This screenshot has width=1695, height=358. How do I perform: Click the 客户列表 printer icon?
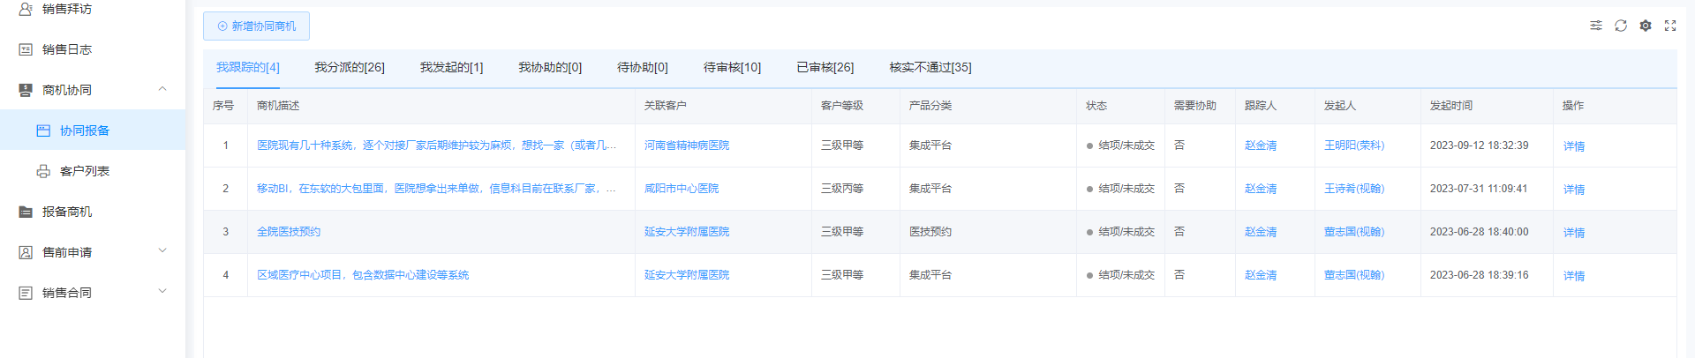(x=43, y=171)
